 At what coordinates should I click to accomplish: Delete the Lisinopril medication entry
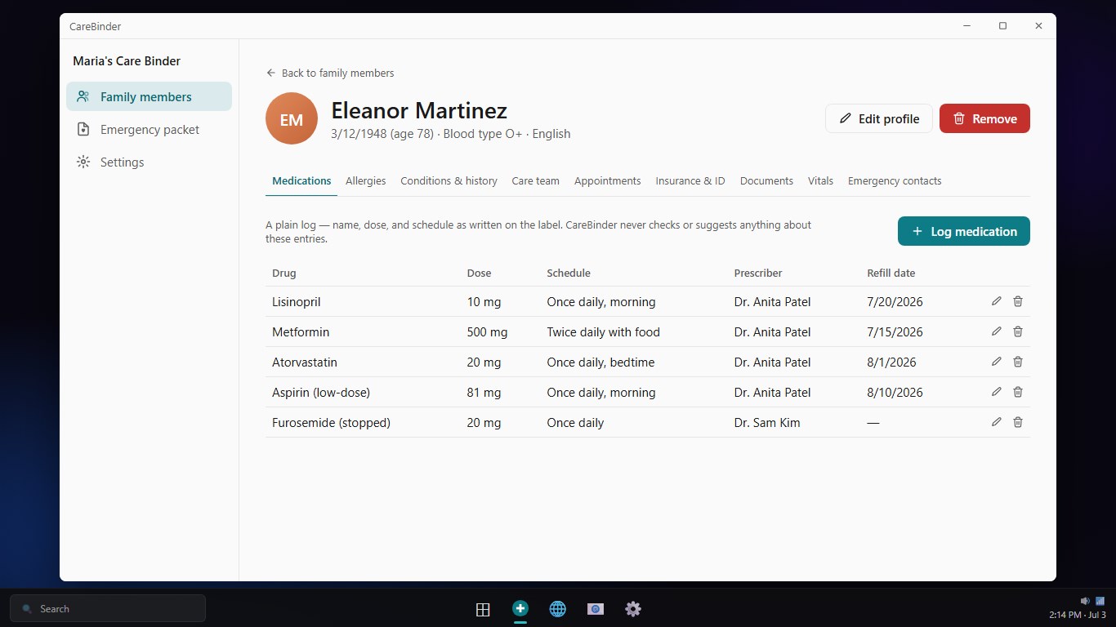[1018, 301]
